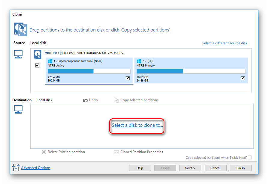Click the Source computer monitor icon

pos(18,54)
